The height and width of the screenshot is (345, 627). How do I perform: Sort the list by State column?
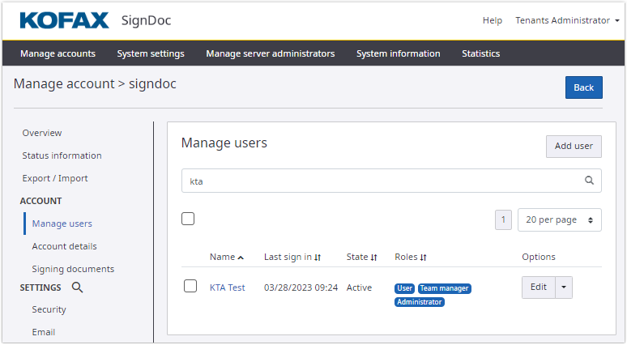(373, 258)
